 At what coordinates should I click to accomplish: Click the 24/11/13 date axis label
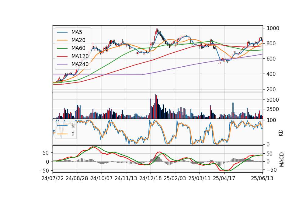pyautogui.click(x=126, y=178)
